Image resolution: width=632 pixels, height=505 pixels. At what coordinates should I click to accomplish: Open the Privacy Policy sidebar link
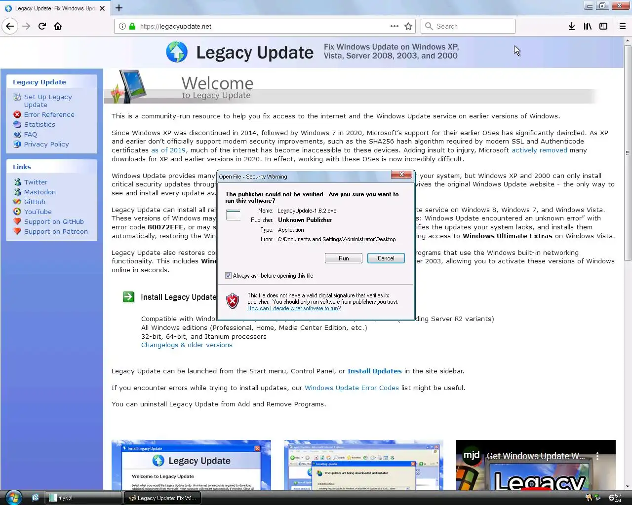coord(46,144)
